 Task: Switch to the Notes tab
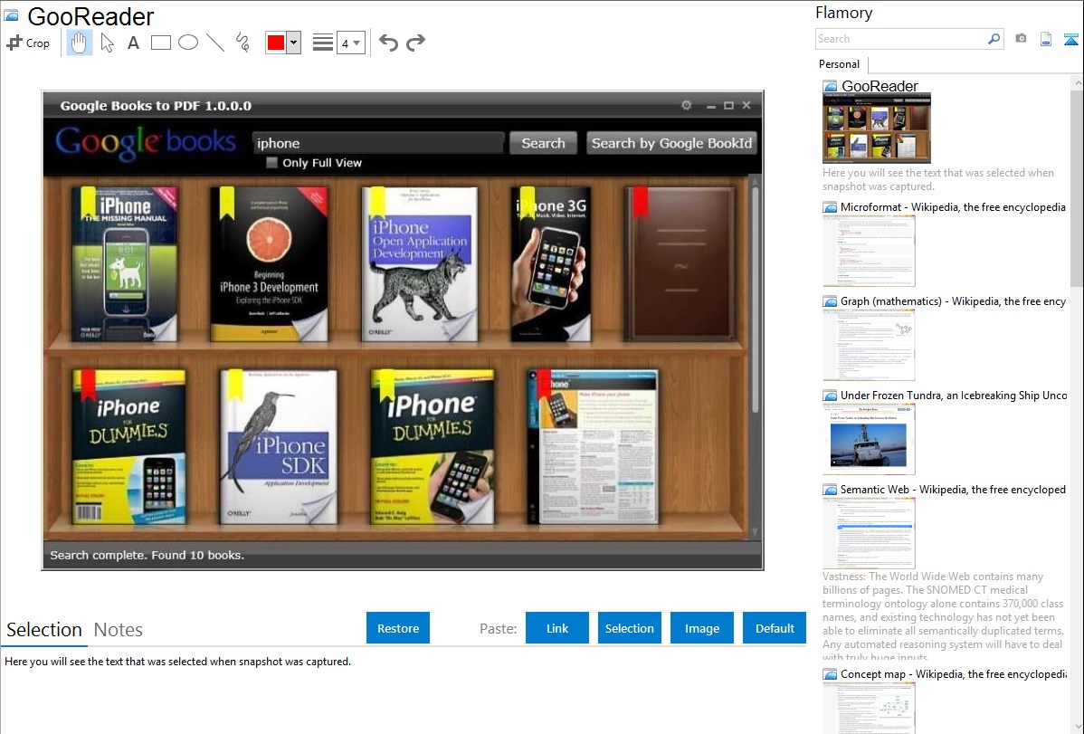click(119, 630)
